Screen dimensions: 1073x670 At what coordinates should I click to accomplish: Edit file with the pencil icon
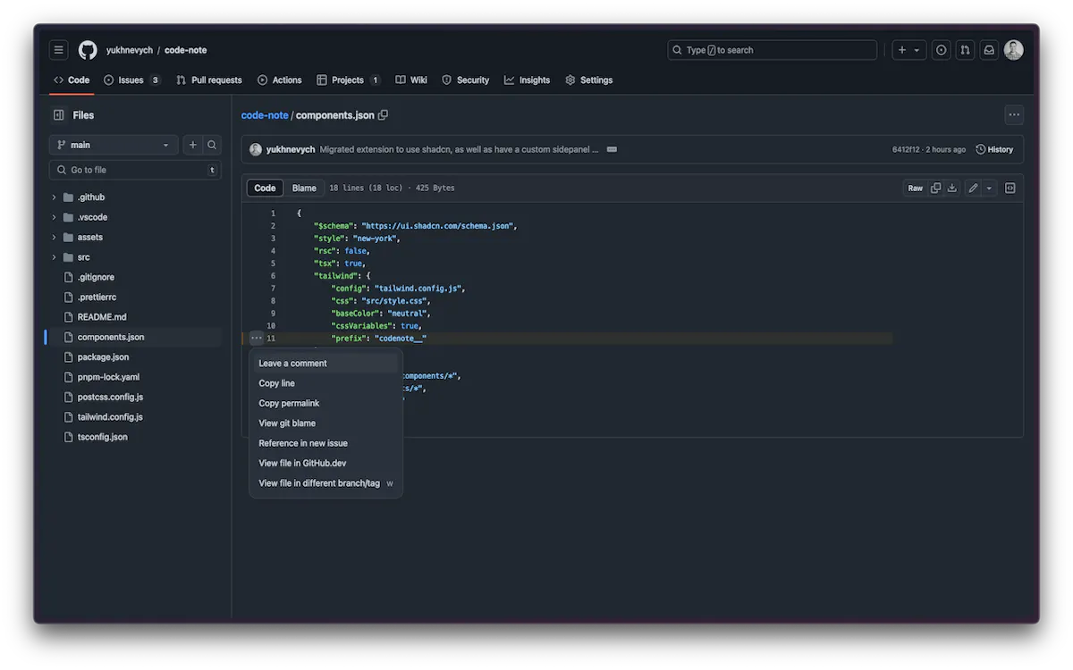pos(973,188)
